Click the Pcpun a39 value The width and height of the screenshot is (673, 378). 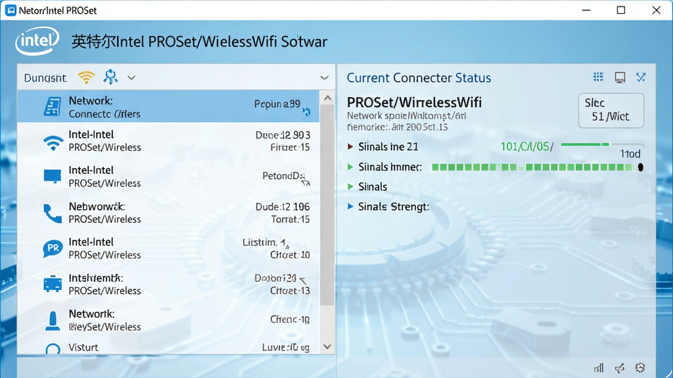pyautogui.click(x=277, y=104)
